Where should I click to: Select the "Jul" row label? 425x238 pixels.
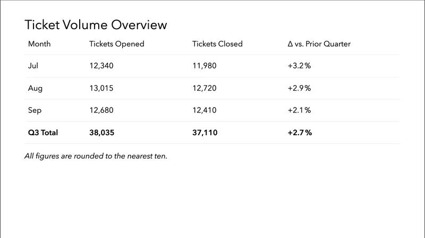(x=33, y=66)
